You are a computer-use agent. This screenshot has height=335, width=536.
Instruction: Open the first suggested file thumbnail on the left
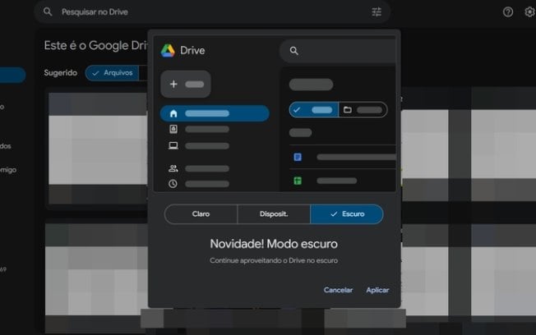pyautogui.click(x=98, y=149)
